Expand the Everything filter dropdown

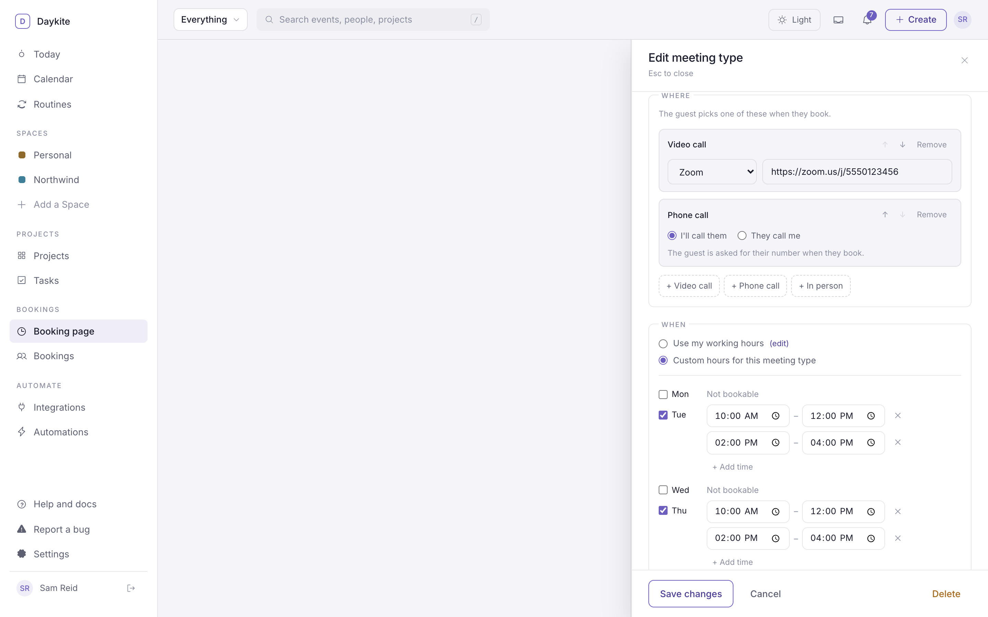coord(210,20)
